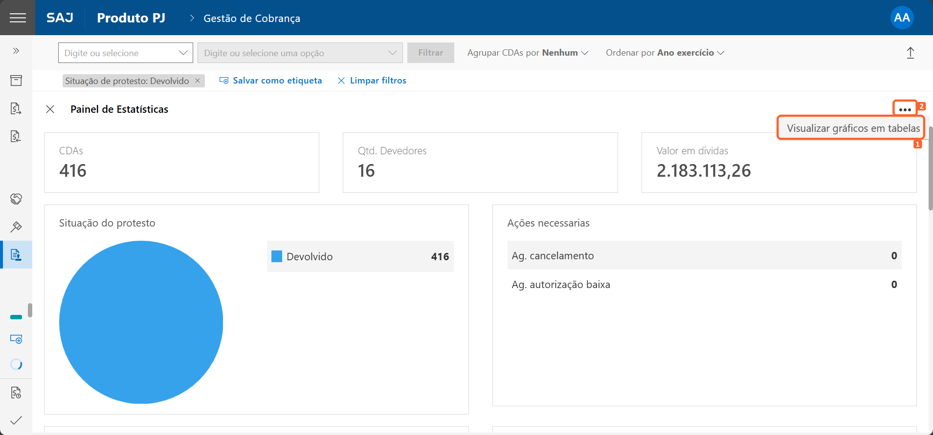
Task: Click the SAJ logo
Action: pyautogui.click(x=60, y=18)
